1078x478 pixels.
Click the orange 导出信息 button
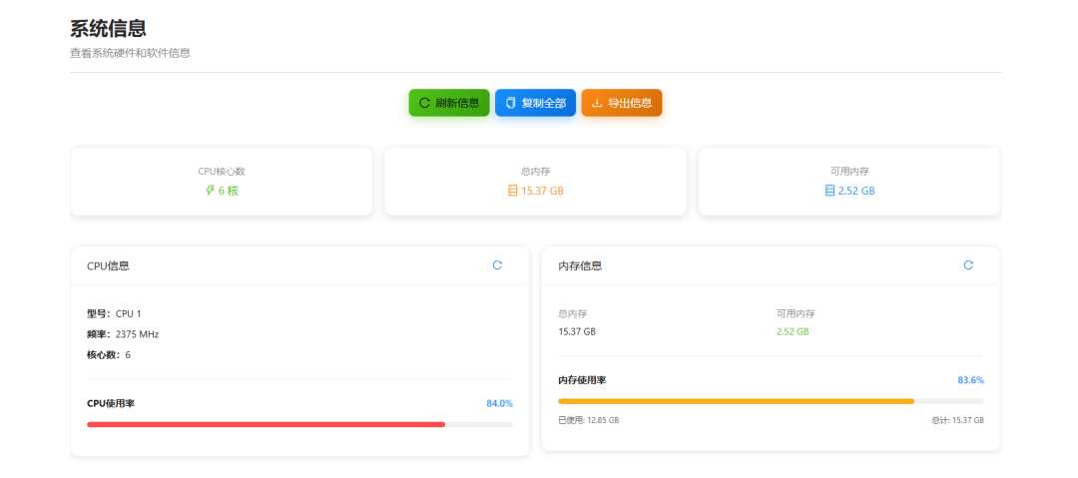(x=622, y=103)
